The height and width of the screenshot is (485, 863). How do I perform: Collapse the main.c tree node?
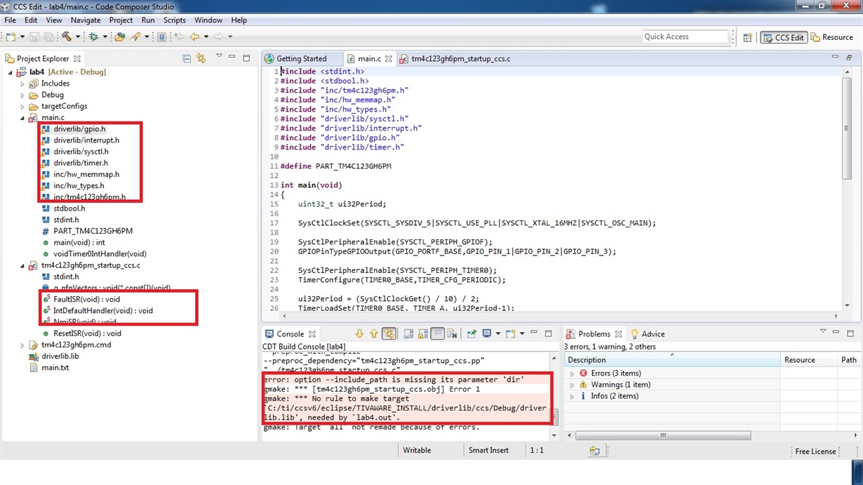(22, 118)
